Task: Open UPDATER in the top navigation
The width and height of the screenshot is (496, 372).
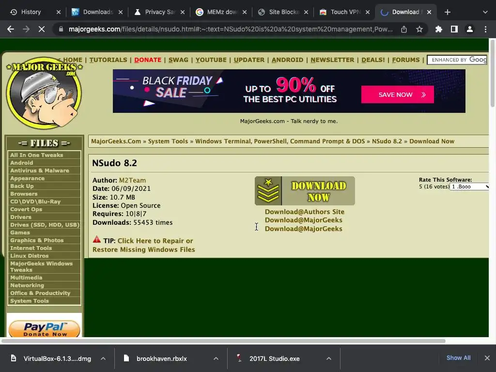Action: (249, 60)
